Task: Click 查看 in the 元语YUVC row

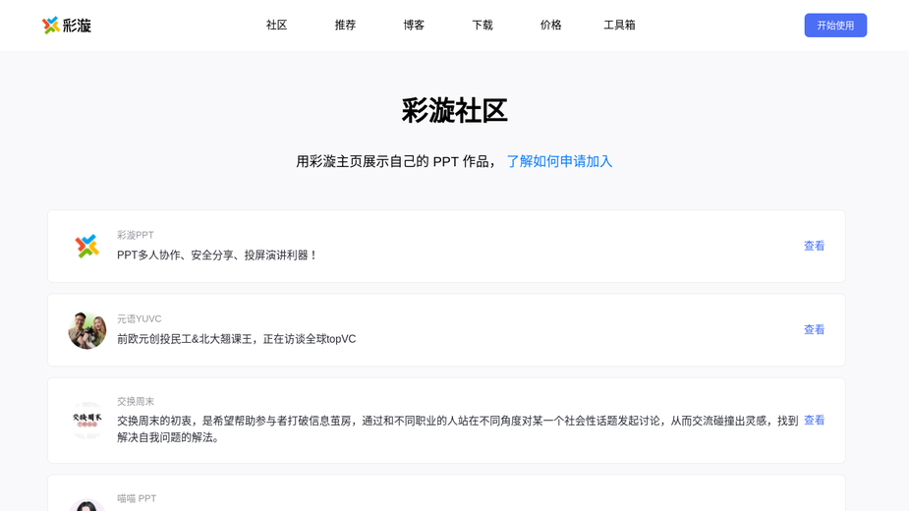Action: (814, 329)
